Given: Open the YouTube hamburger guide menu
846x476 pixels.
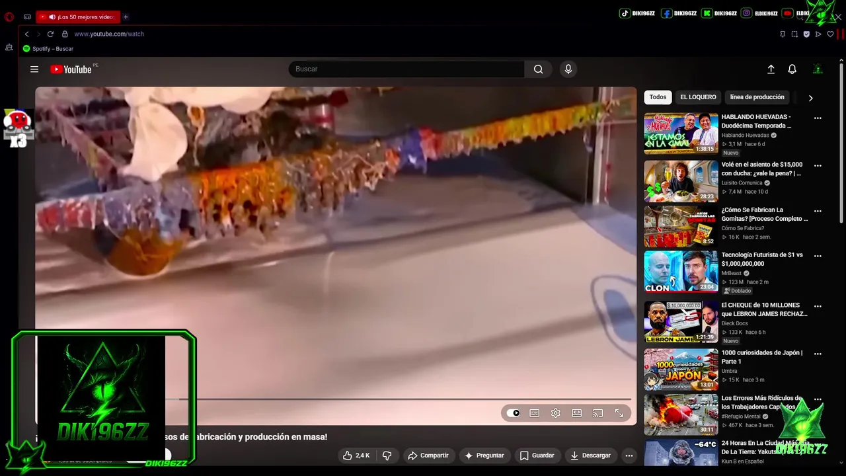Looking at the screenshot, I should [x=34, y=69].
